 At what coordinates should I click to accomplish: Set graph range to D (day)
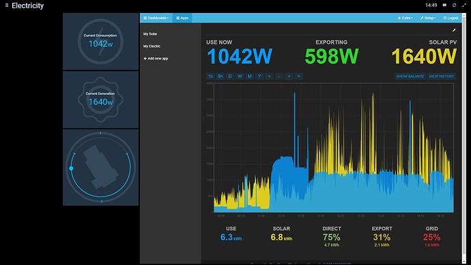[230, 76]
